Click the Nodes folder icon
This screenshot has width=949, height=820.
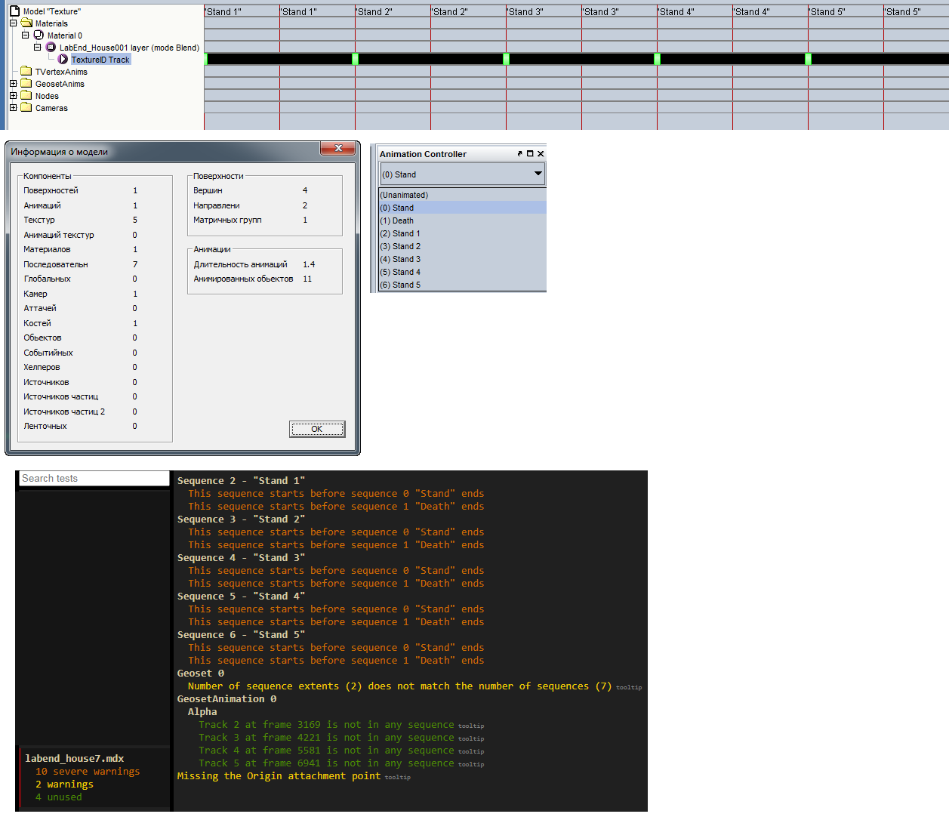coord(26,96)
